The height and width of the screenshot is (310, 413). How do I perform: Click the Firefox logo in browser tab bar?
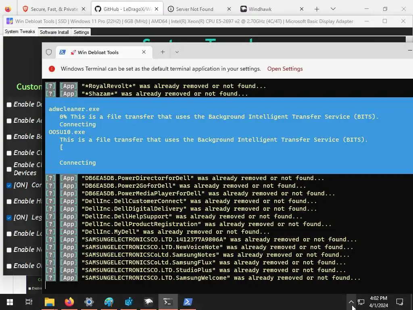click(8, 9)
